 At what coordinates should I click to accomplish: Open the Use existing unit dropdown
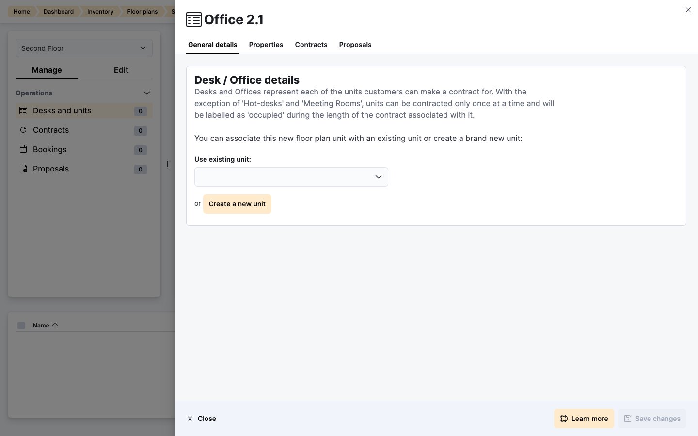pos(291,177)
